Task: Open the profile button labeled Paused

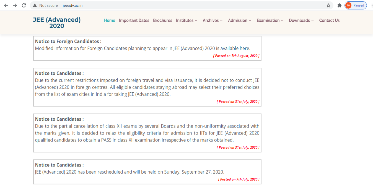Action: 355,5
